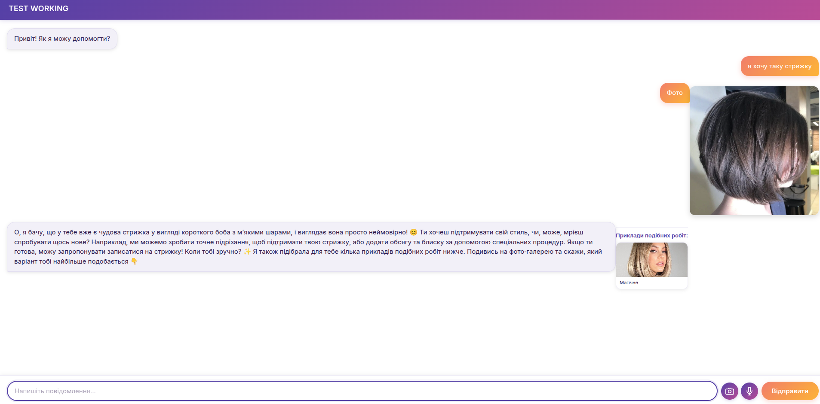Click the TEST WORKING header title
Image resolution: width=820 pixels, height=404 pixels.
click(x=39, y=9)
